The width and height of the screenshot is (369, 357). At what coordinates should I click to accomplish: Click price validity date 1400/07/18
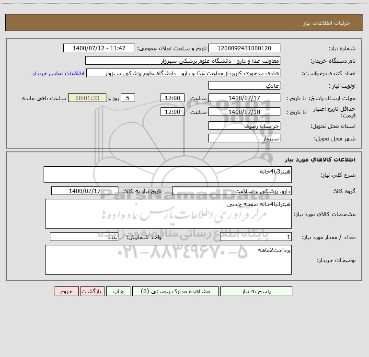(244, 112)
